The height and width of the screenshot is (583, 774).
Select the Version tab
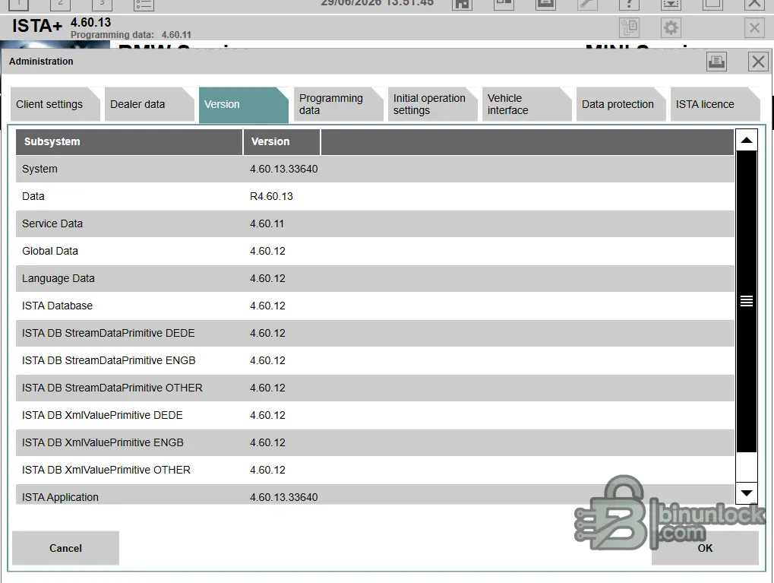(243, 105)
